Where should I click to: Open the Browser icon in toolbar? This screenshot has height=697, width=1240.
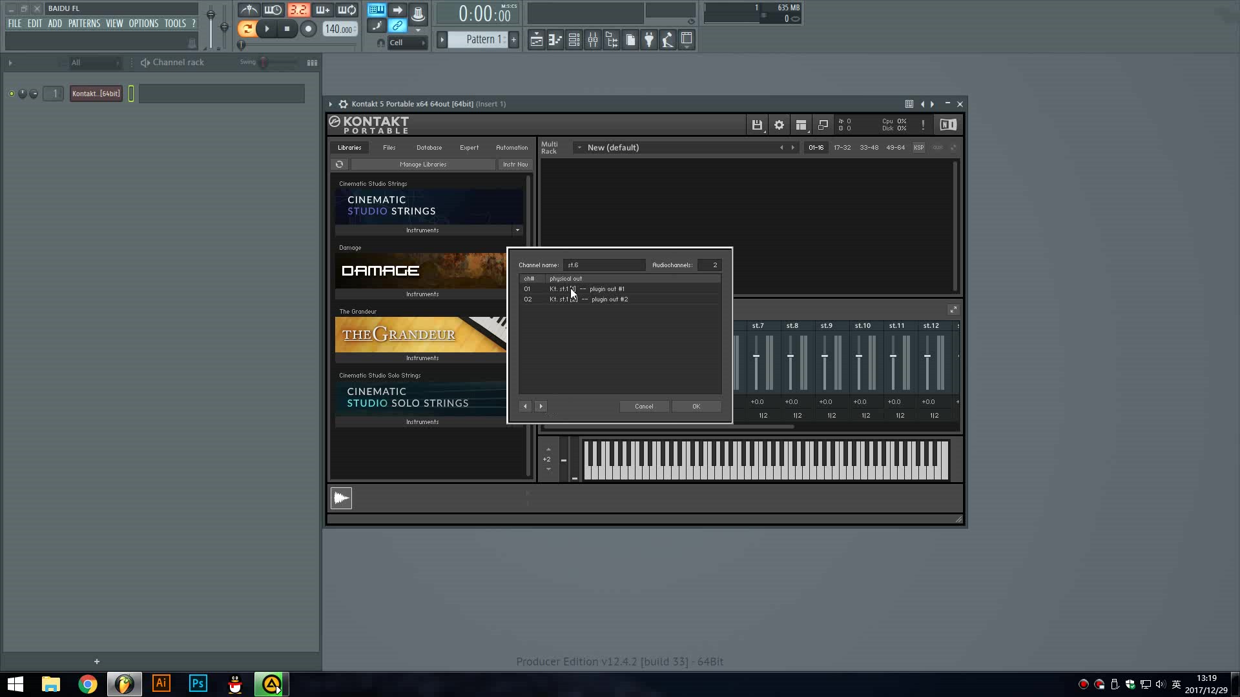click(612, 40)
